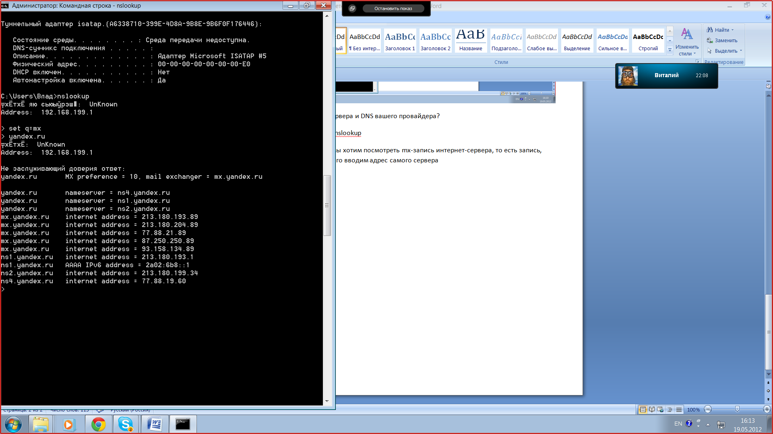
Task: Click Виталий's avatar in notification
Action: tap(628, 76)
